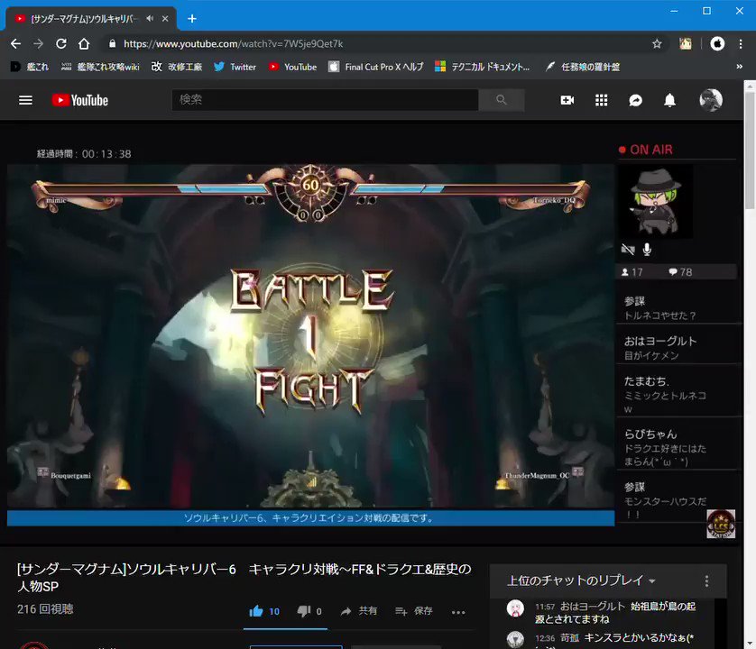This screenshot has width=756, height=649.
Task: Like the video with thumbs up
Action: click(264, 611)
